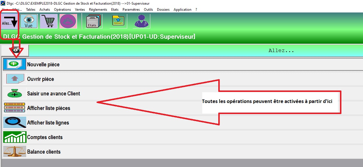Open the Vue eye toolbar icon
Image resolution: width=363 pixels, height=167 pixels.
tap(29, 21)
